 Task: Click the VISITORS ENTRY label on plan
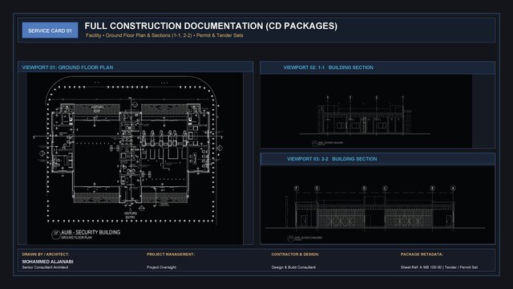(x=130, y=215)
